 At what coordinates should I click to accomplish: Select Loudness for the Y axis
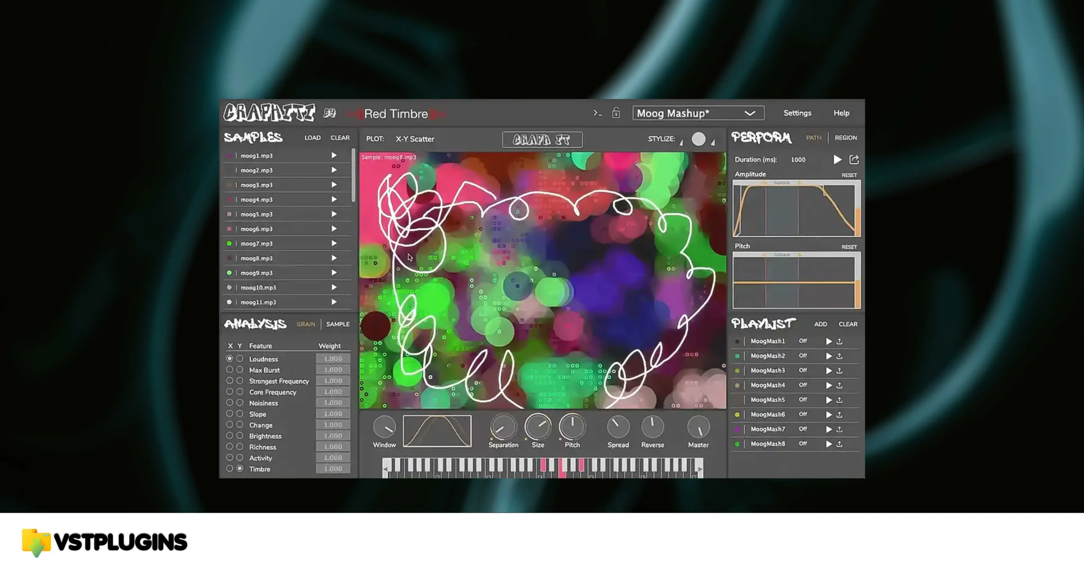pos(240,358)
